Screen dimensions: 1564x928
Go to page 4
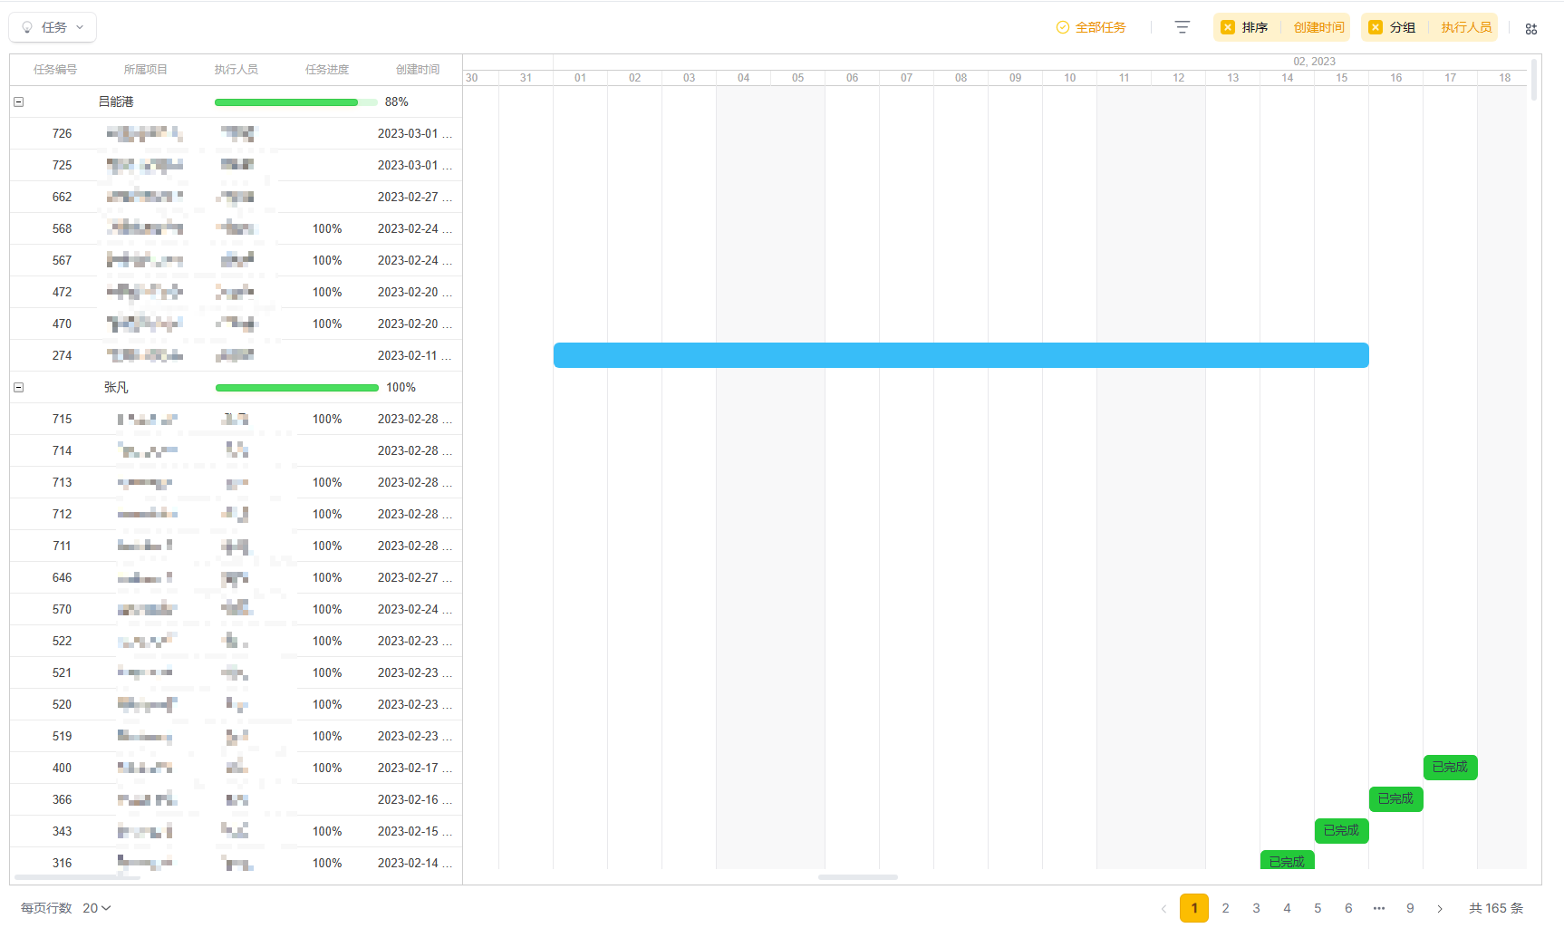pos(1287,908)
